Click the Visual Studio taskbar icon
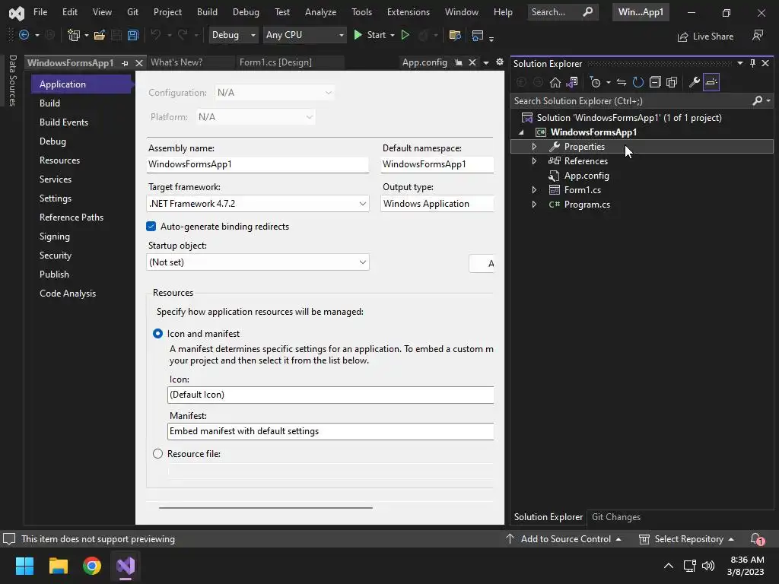 click(x=126, y=566)
